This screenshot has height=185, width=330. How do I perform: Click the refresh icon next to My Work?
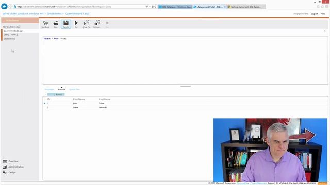pos(18,27)
